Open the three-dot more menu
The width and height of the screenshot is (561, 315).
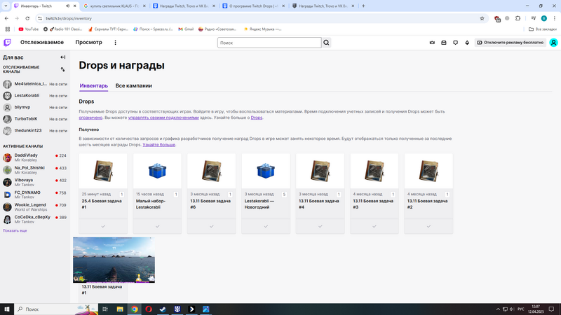pos(115,43)
